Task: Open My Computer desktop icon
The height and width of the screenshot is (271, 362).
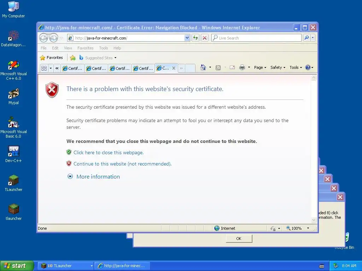Action: tap(13, 9)
